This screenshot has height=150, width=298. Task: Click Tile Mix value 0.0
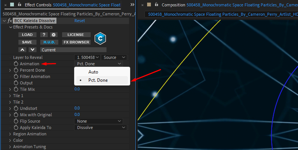[77, 89]
